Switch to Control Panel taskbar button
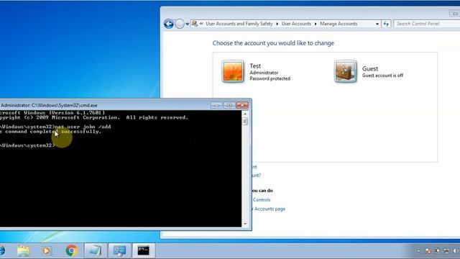This screenshot has height=259, width=460. [x=119, y=250]
